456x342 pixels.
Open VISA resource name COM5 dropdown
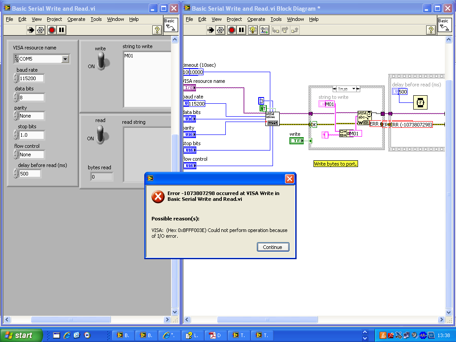65,59
